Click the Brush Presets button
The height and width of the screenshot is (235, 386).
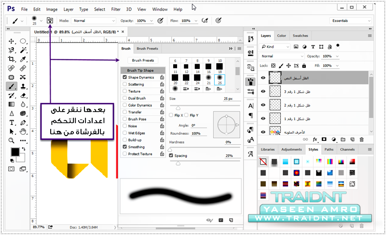point(143,60)
